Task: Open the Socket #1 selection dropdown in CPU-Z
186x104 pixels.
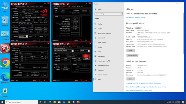Action: [x=23, y=36]
